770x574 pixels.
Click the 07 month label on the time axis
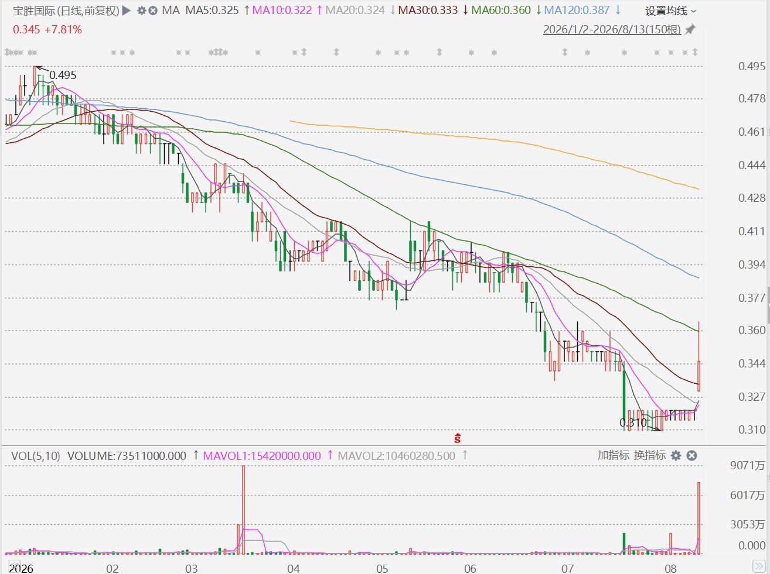tap(567, 569)
